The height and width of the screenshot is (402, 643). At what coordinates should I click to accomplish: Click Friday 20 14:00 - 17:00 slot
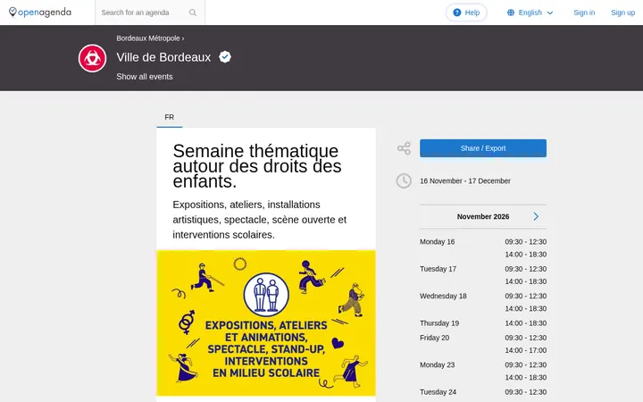coord(526,350)
